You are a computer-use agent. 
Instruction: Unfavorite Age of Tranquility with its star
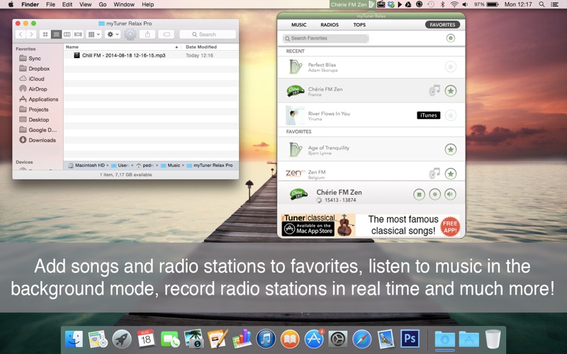point(451,149)
